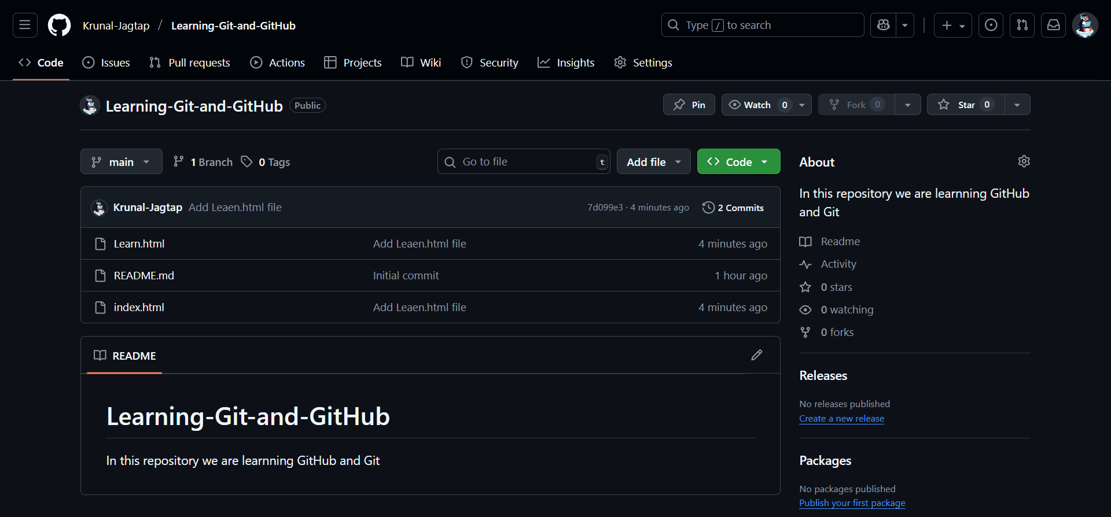Click the repository owner avatar beside title
The height and width of the screenshot is (517, 1111).
tap(90, 105)
